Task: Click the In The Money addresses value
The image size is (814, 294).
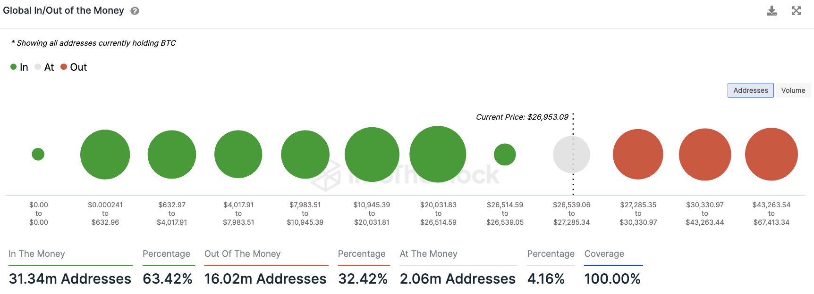Action: click(x=70, y=279)
